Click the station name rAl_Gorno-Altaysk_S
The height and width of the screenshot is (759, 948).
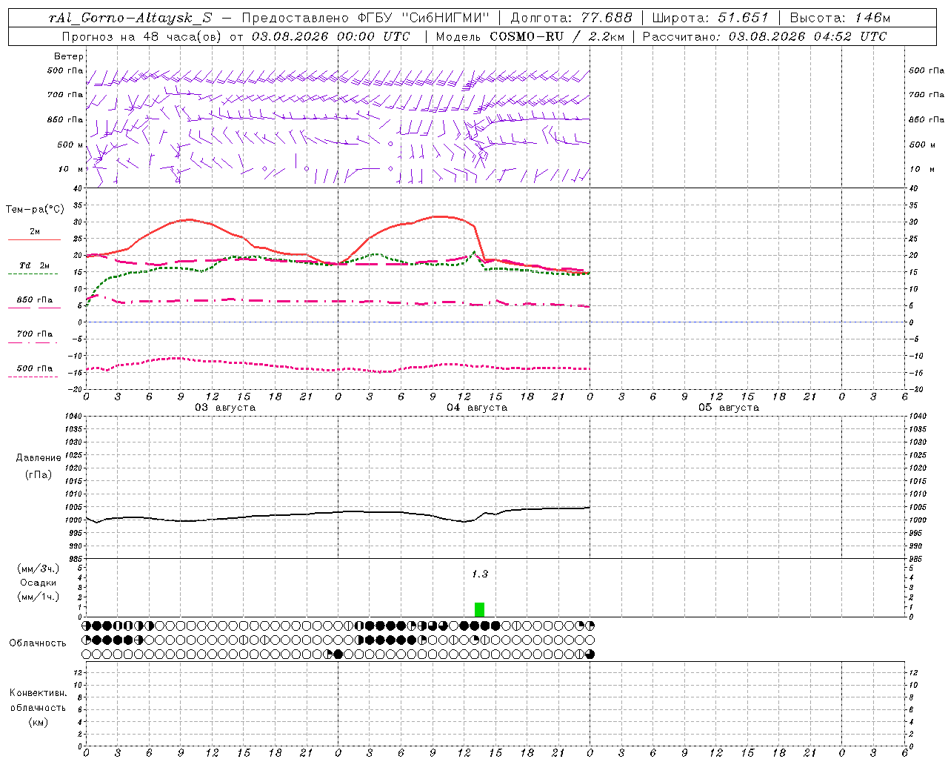130,18
